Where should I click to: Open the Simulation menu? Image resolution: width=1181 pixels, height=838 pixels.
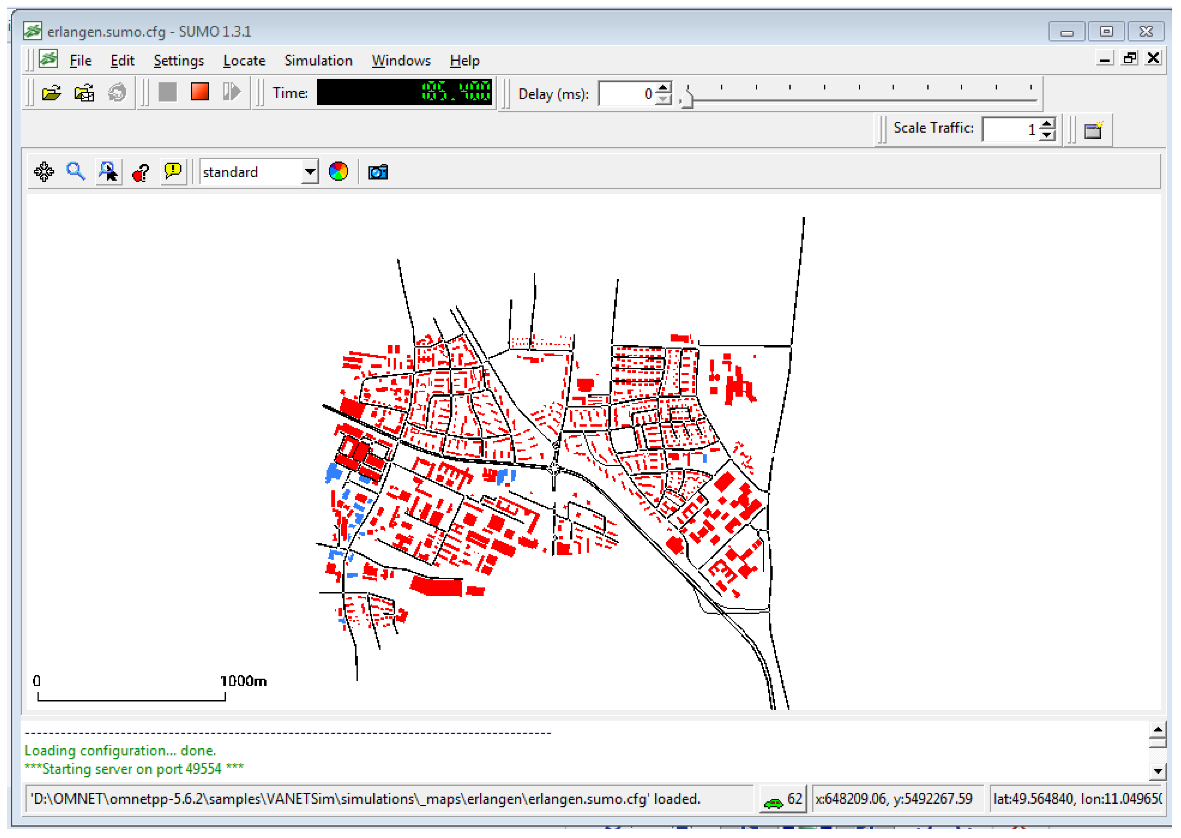pyautogui.click(x=318, y=61)
